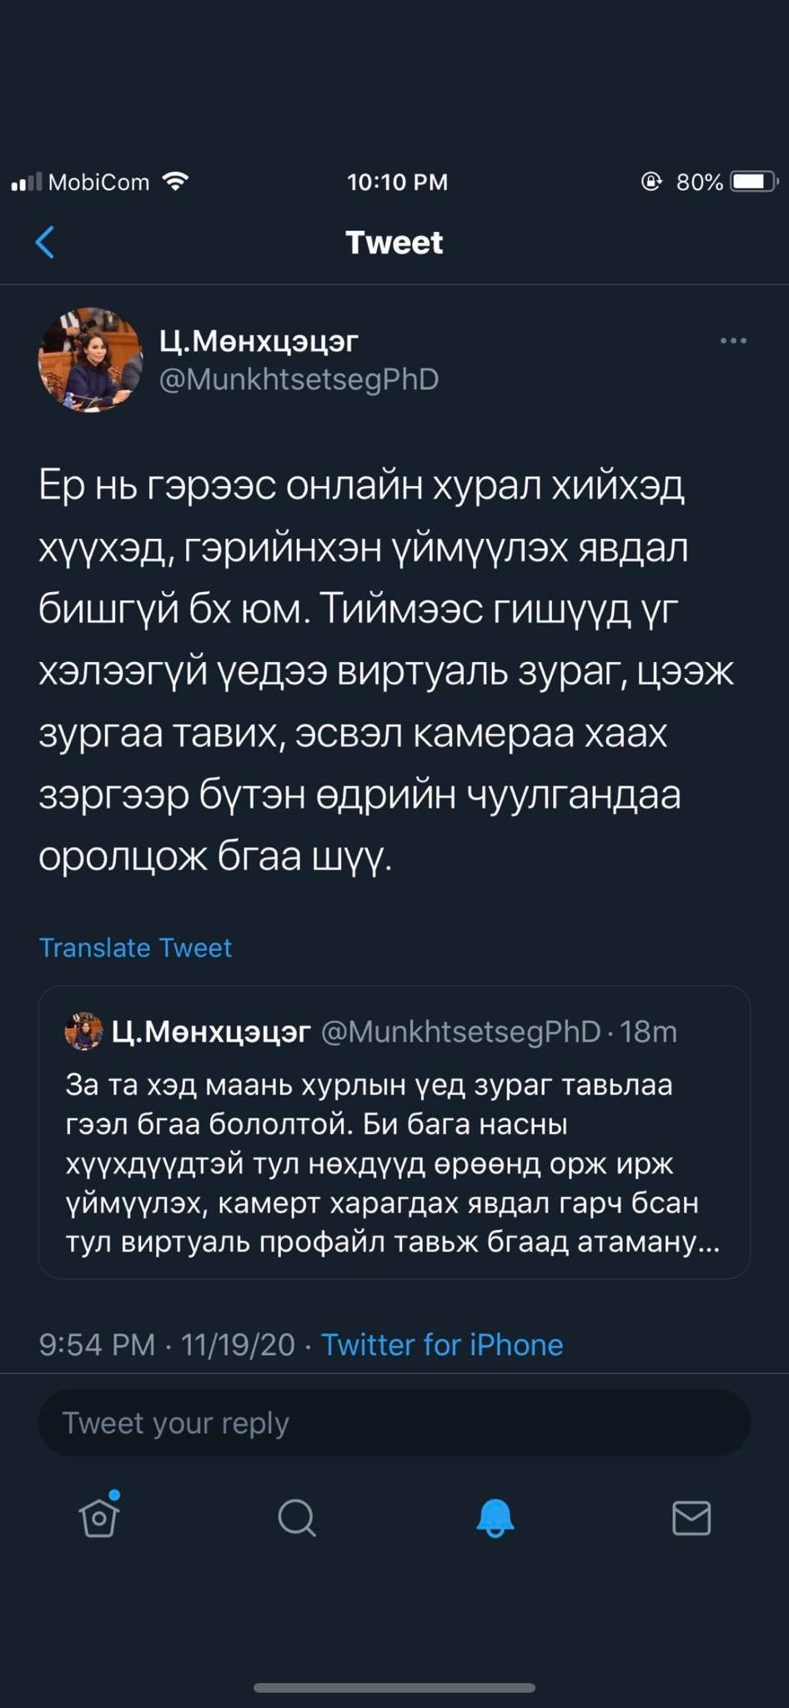Tap the battery icon in status bar
Image resolution: width=789 pixels, height=1708 pixels.
coord(753,181)
